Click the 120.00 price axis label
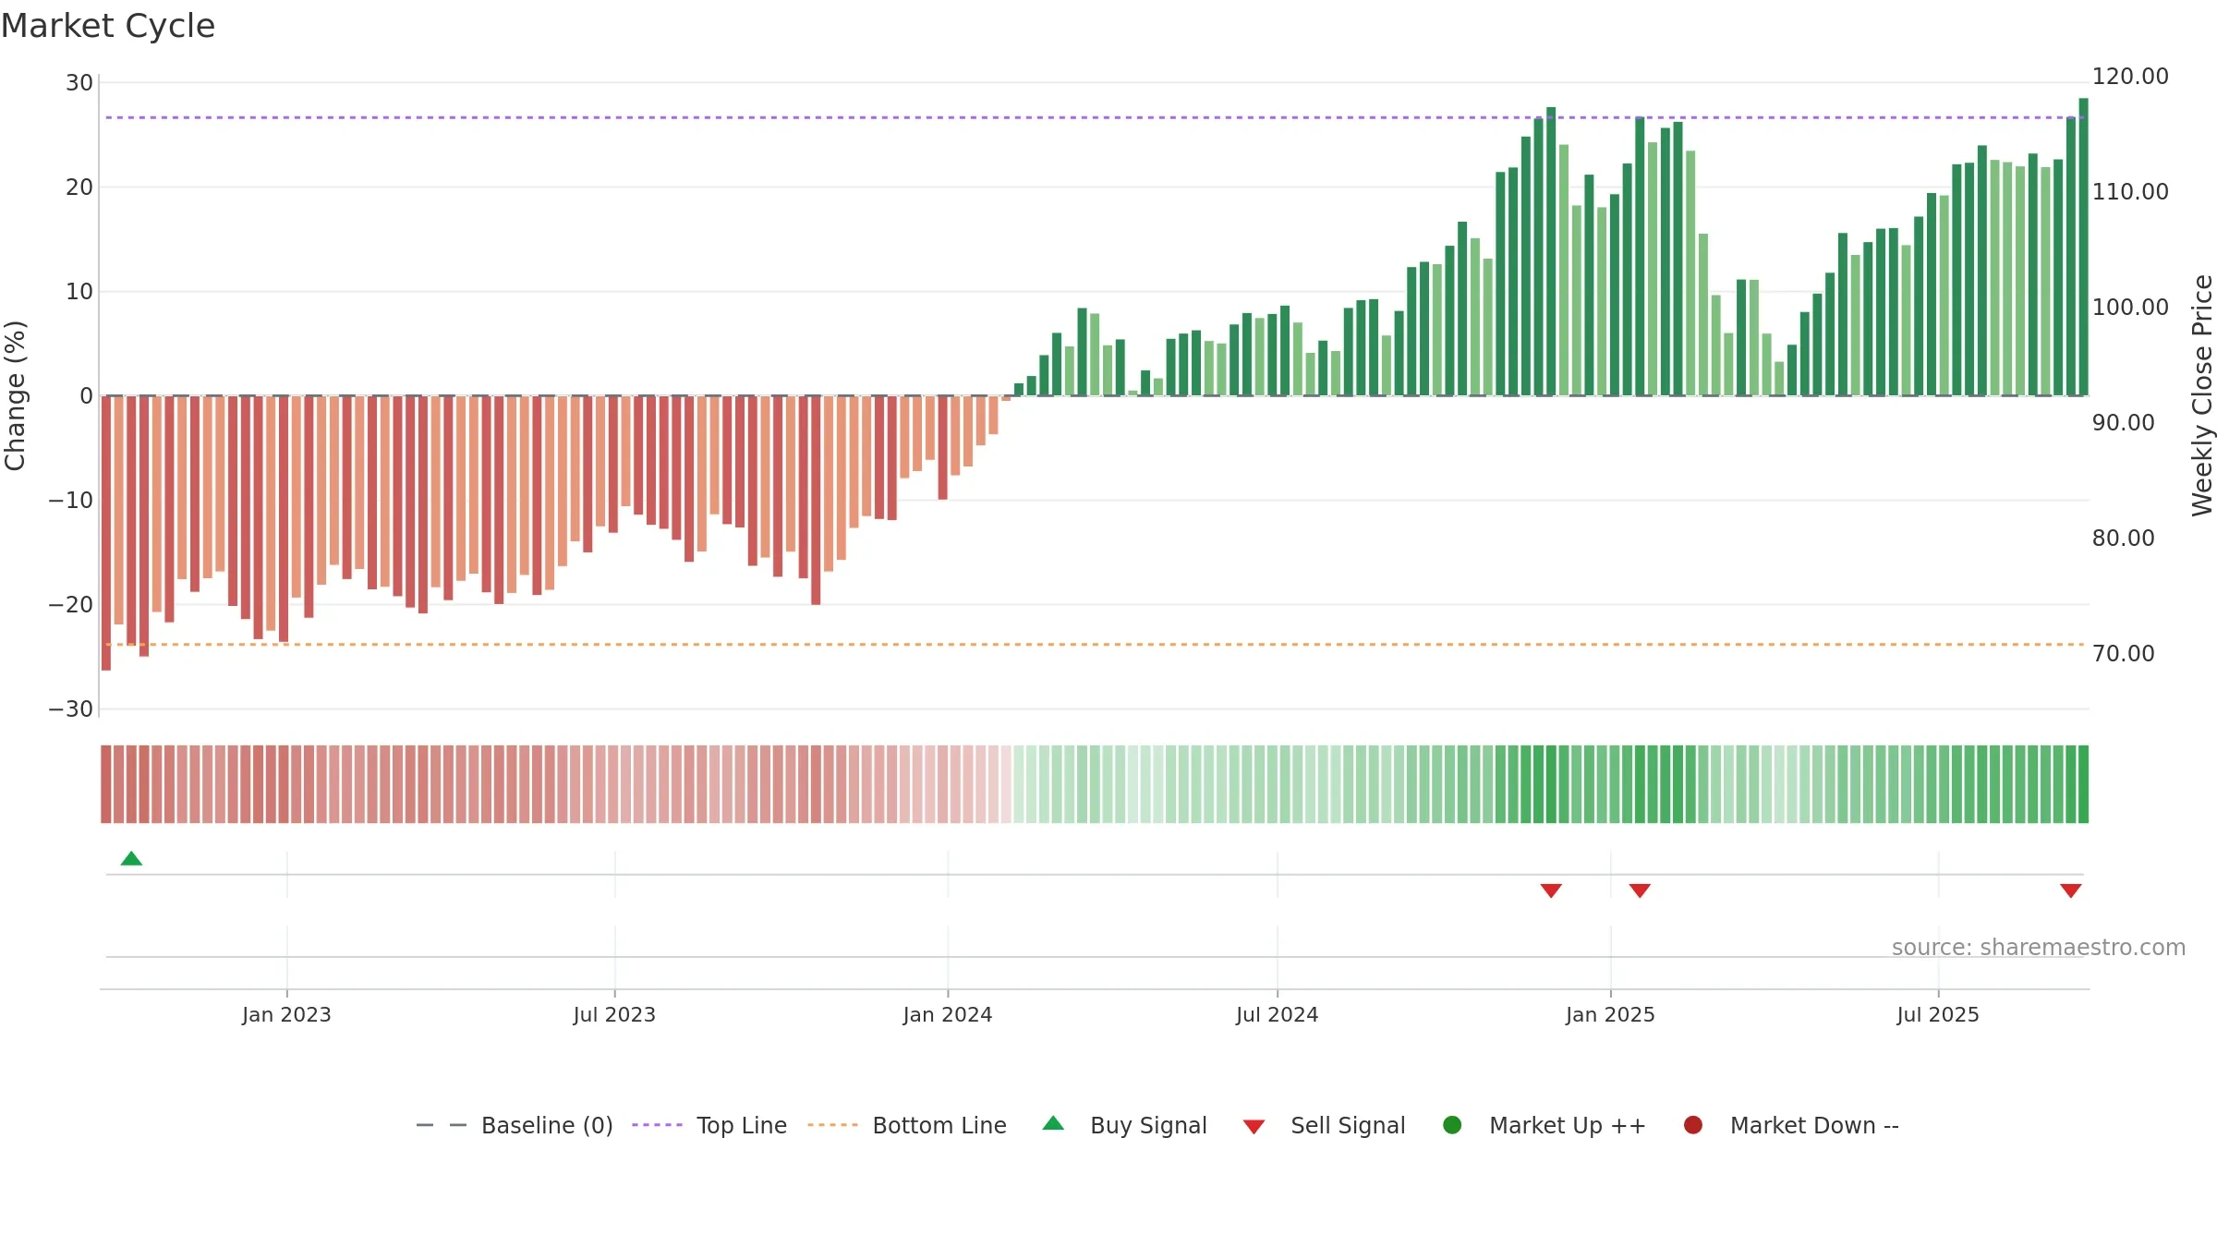 [x=2130, y=77]
